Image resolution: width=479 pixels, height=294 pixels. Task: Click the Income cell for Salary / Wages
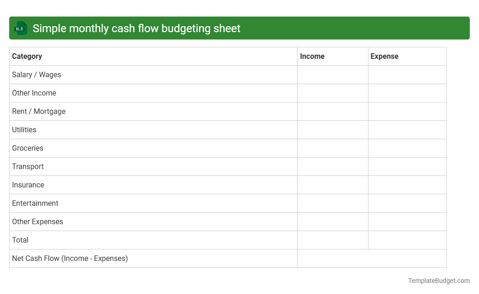pos(332,74)
